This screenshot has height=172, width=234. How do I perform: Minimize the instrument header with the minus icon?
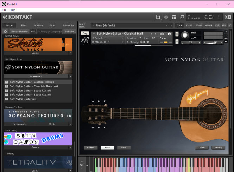(x=226, y=35)
